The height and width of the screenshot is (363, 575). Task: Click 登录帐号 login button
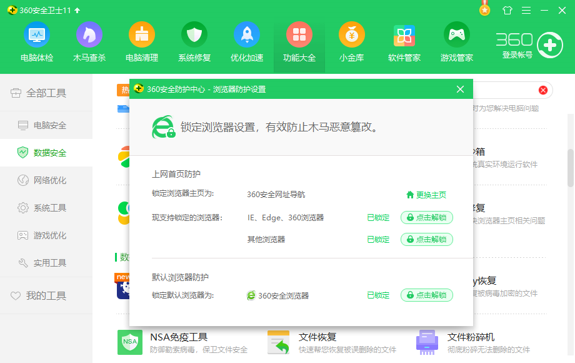(517, 55)
